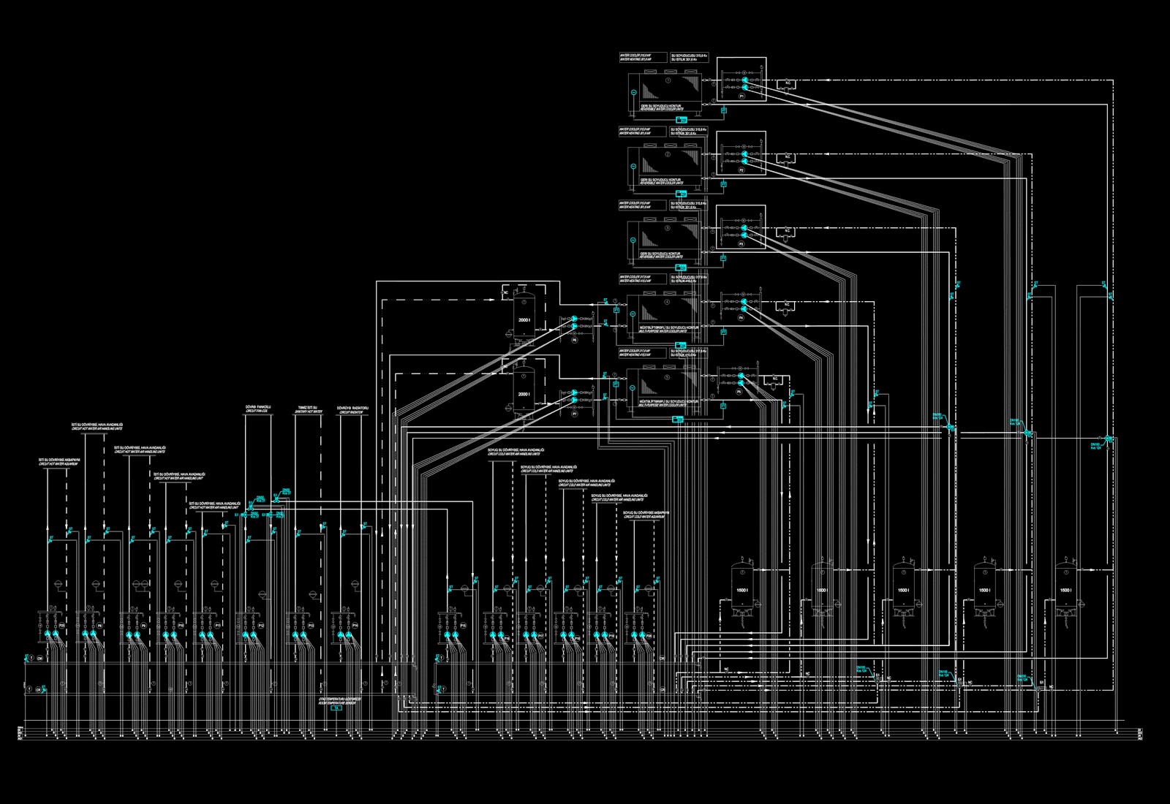Click the 'CIRCUIT HOT WATER AQUARIUM' label
1170x804 pixels.
point(58,464)
